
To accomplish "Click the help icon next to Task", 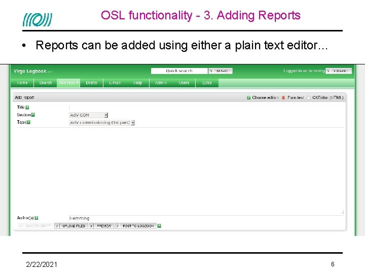I will click(x=28, y=122).
